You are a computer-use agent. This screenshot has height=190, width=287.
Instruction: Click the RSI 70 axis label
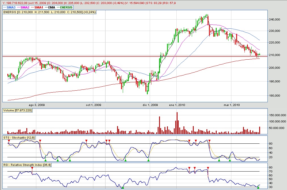coord(271,172)
